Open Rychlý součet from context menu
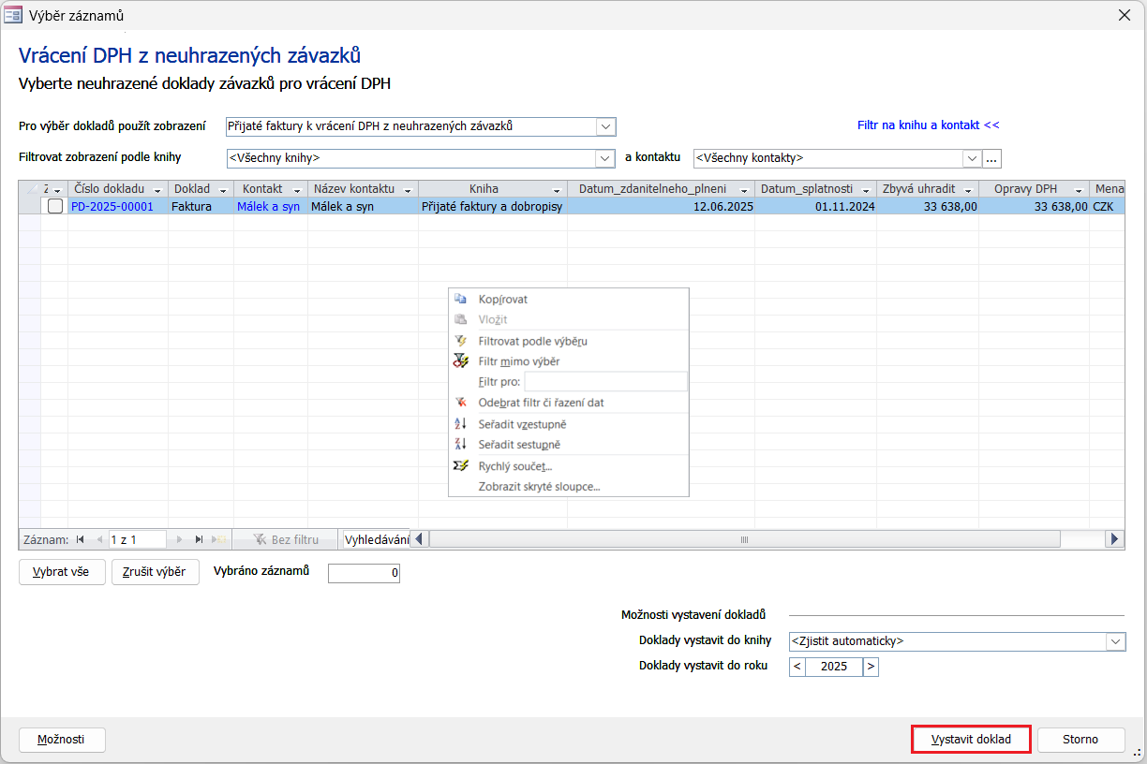Viewport: 1147px width, 764px height. 569,466
